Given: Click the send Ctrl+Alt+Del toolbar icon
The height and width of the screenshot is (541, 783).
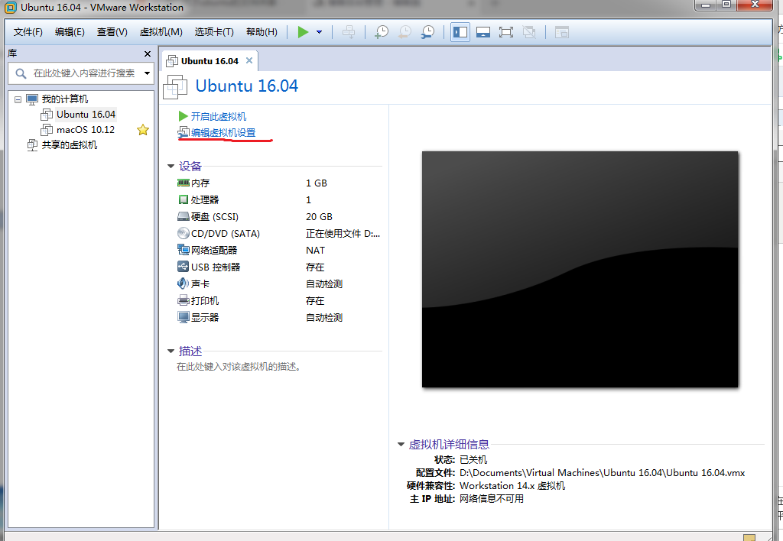Looking at the screenshot, I should click(x=349, y=32).
